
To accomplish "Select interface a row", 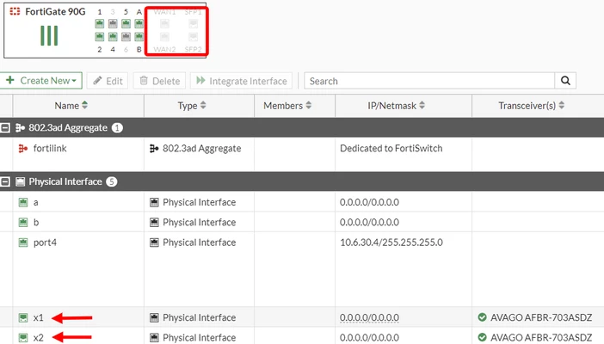I will [x=302, y=202].
